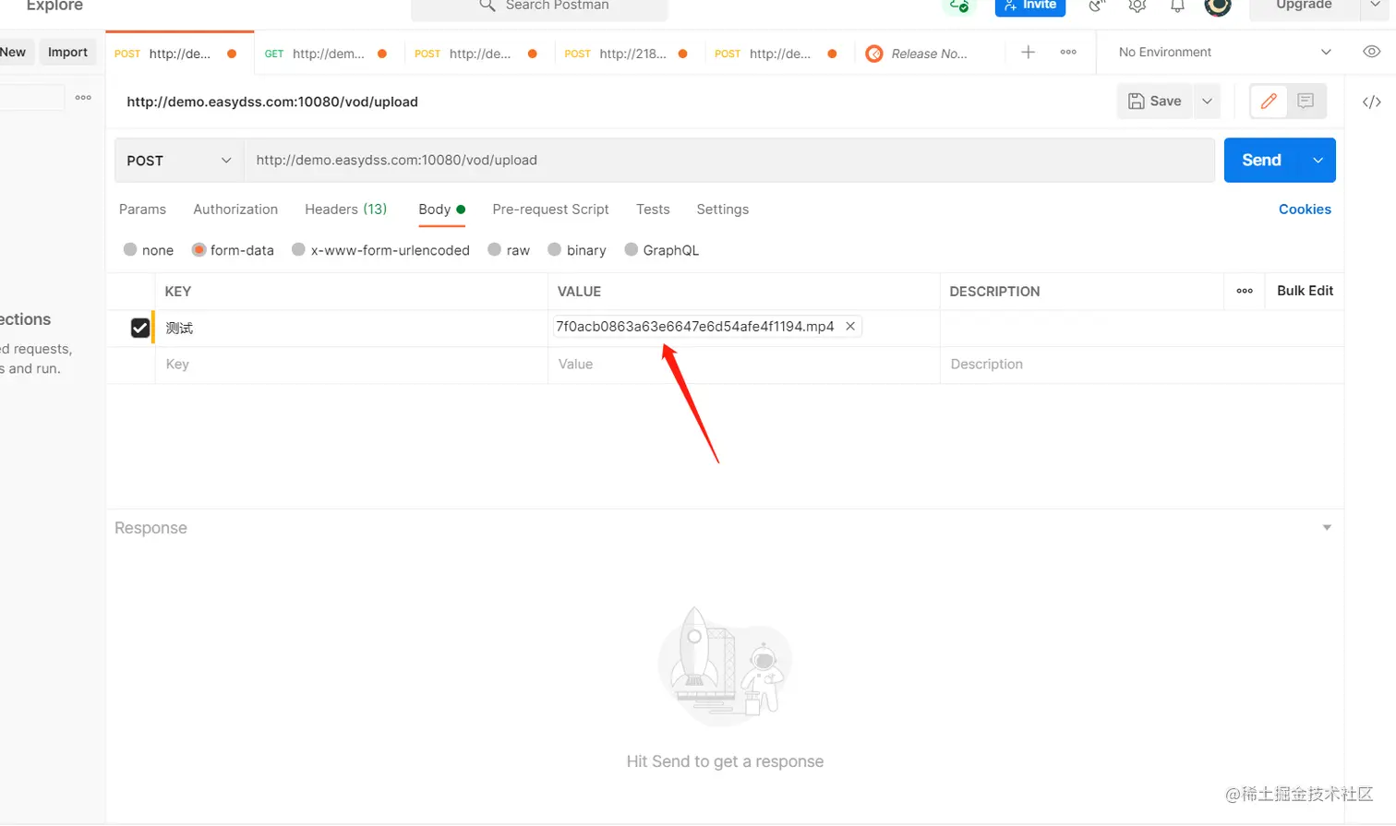Open table column options three dots

click(x=1245, y=291)
